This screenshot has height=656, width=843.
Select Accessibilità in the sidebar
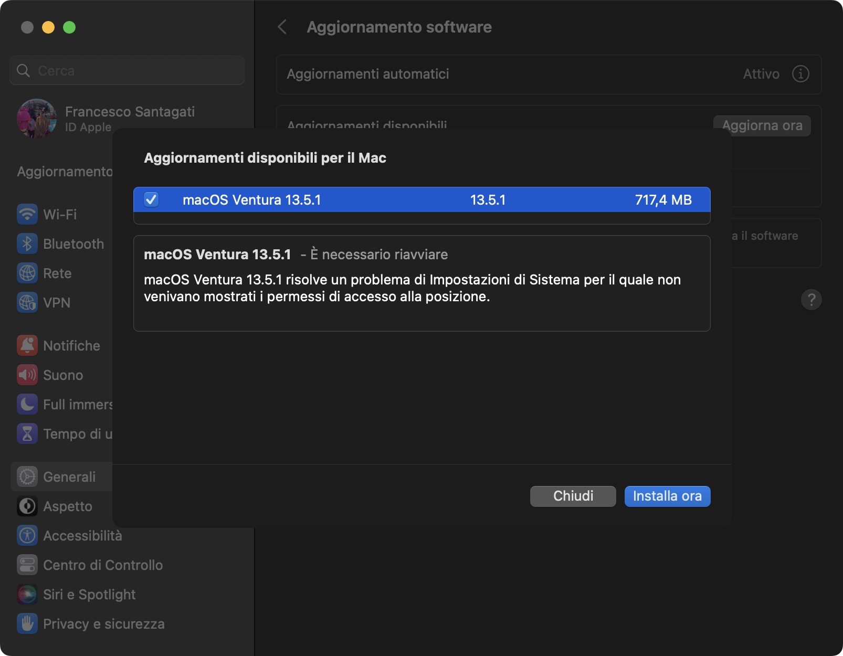(x=127, y=535)
